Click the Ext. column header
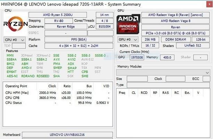The width and height of the screenshot is (213, 139). click(187, 93)
